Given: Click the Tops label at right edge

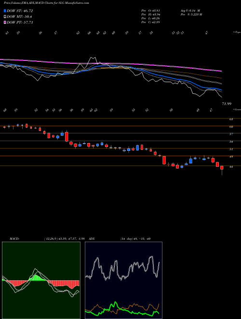Looking at the screenshot, I should tap(237, 32).
